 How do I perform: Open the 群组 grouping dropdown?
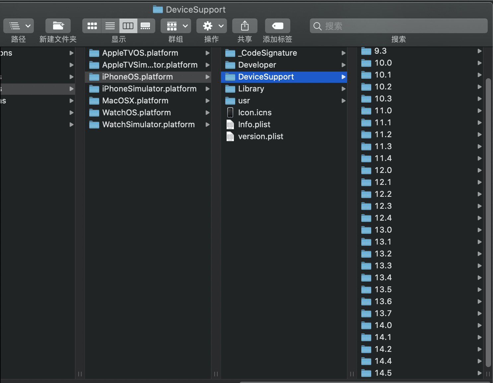click(175, 26)
